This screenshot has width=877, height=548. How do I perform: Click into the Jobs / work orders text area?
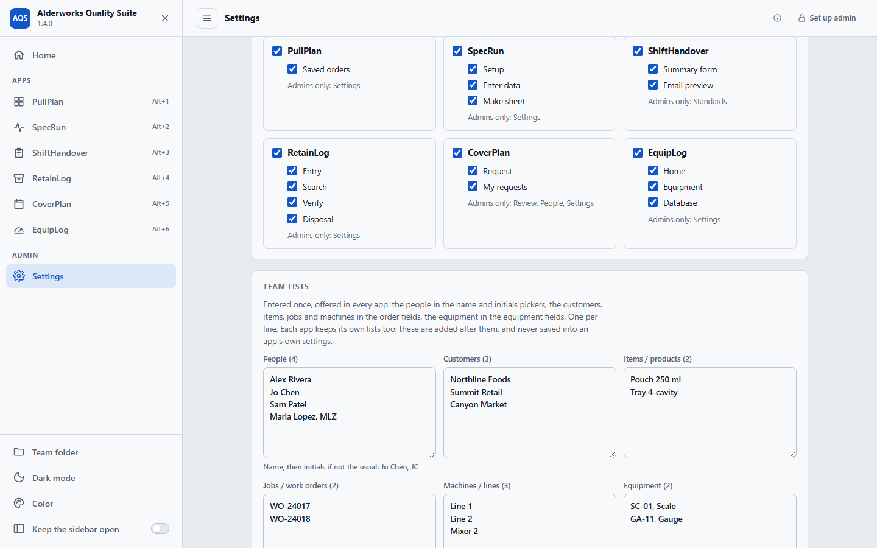click(x=350, y=521)
